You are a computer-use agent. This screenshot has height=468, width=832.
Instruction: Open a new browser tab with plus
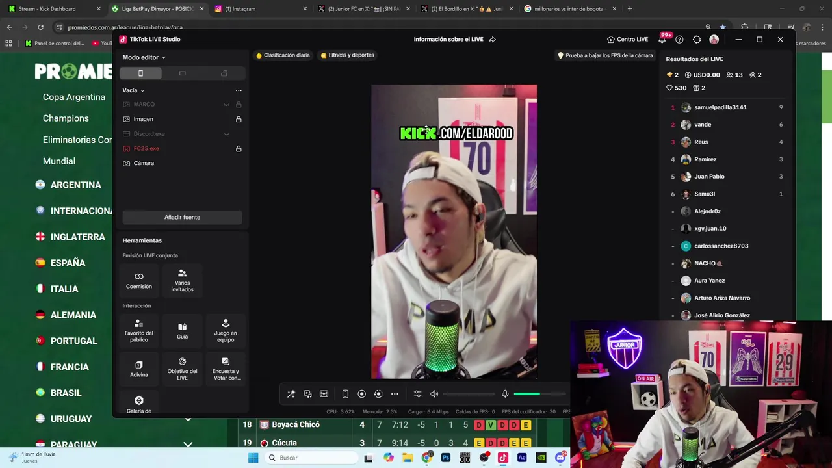click(630, 9)
